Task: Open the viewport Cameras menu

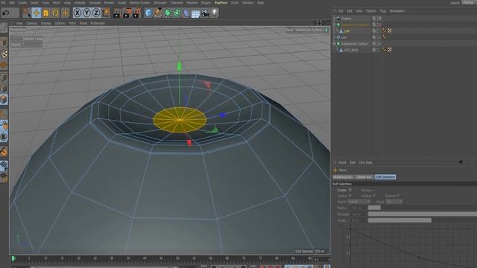Action: pos(31,23)
